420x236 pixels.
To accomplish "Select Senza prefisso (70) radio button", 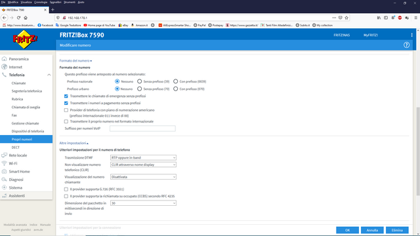I will click(140, 89).
